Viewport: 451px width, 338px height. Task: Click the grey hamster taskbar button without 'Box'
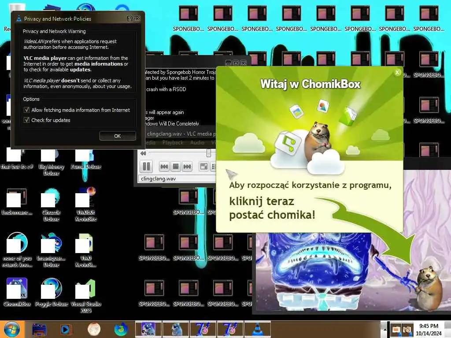(175, 329)
